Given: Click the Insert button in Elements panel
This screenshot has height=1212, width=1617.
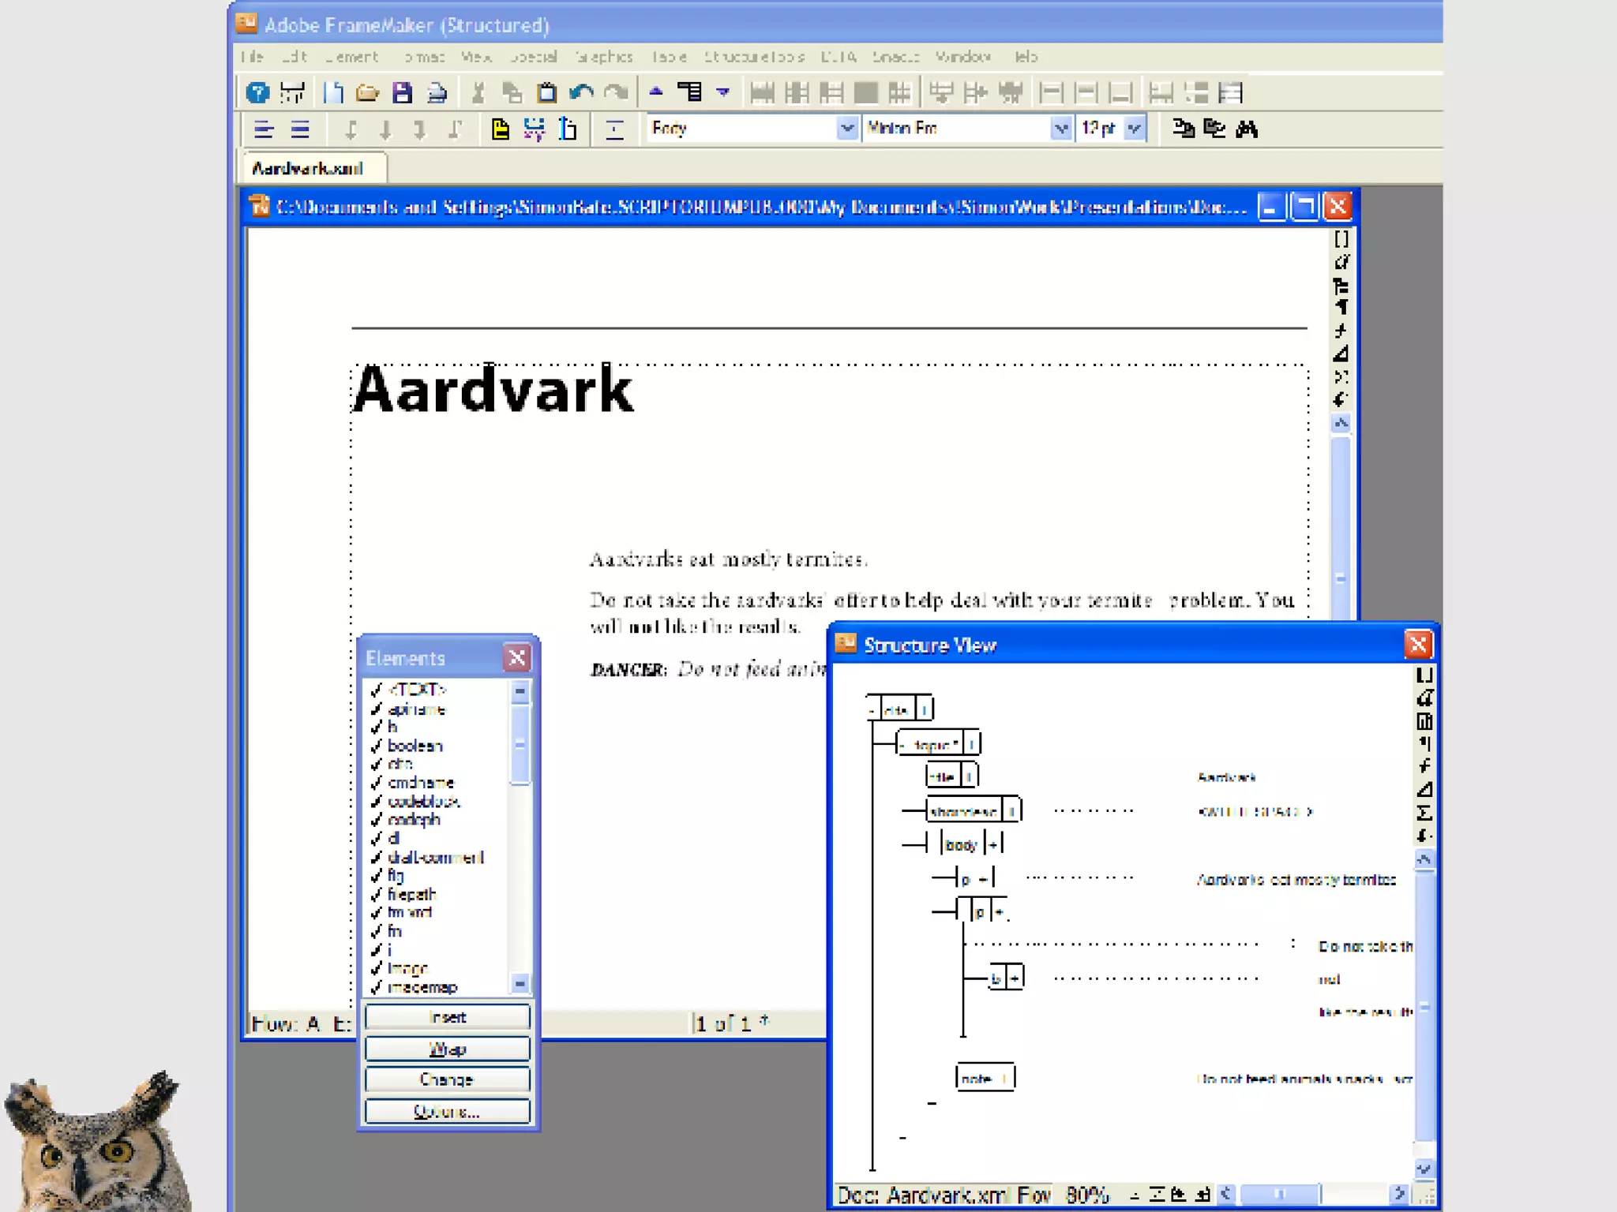Looking at the screenshot, I should tap(447, 1017).
